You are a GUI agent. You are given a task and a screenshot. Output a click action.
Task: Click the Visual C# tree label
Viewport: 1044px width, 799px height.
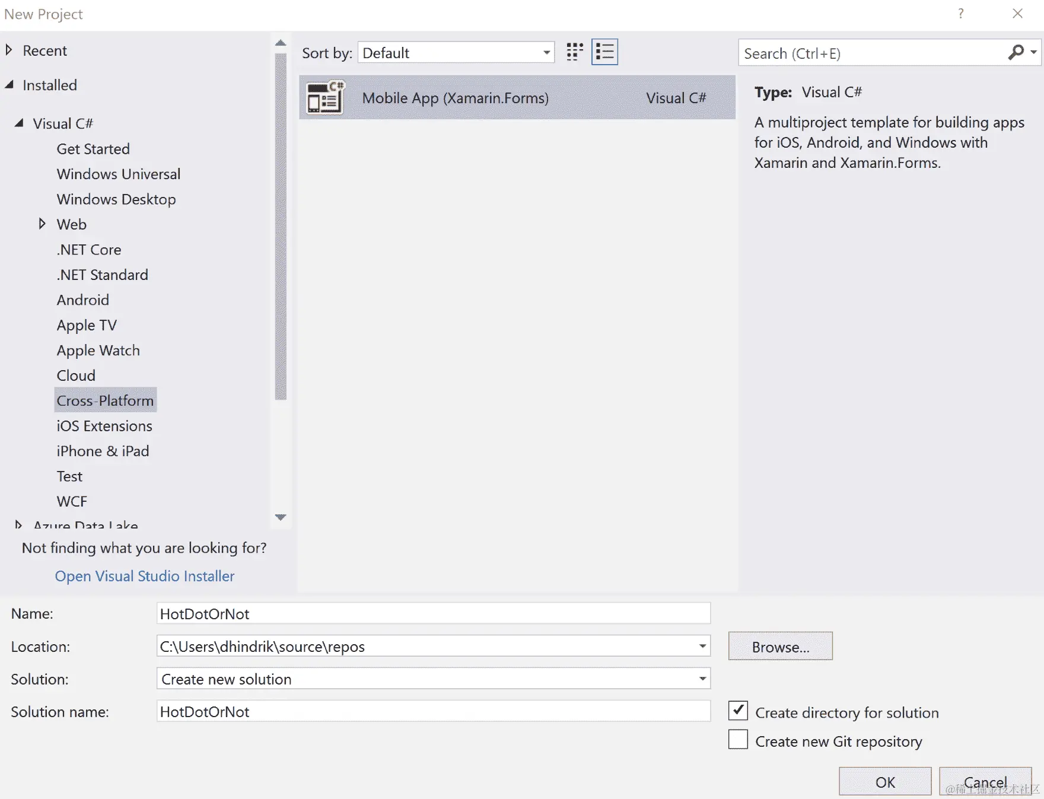click(63, 123)
